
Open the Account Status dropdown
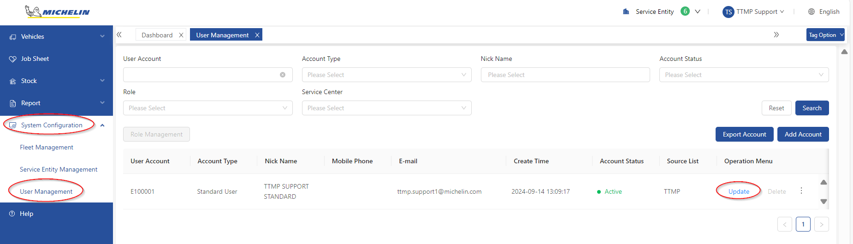pos(744,75)
